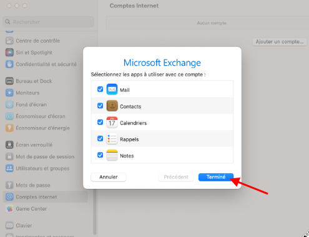The height and width of the screenshot is (237, 309).
Task: Click the Game Center bubbles icon
Action: [x=9, y=209]
